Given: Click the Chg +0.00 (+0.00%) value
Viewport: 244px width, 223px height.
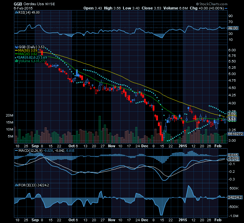Looking at the screenshot, I should tap(207, 8).
